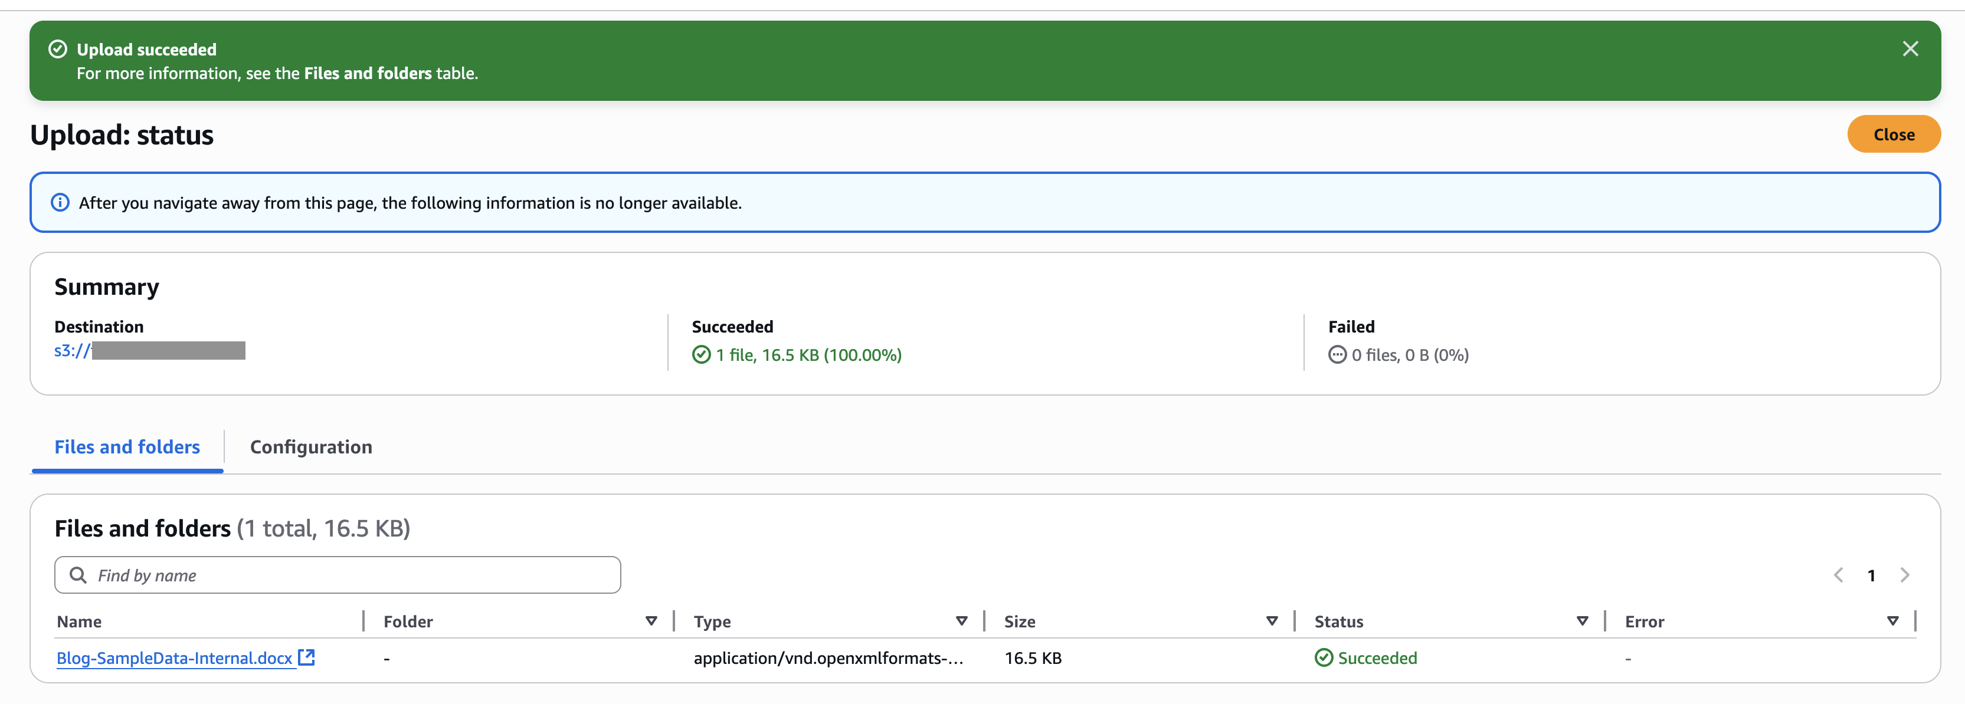Sort by Error column arrow
Image resolution: width=1965 pixels, height=704 pixels.
click(x=1892, y=621)
